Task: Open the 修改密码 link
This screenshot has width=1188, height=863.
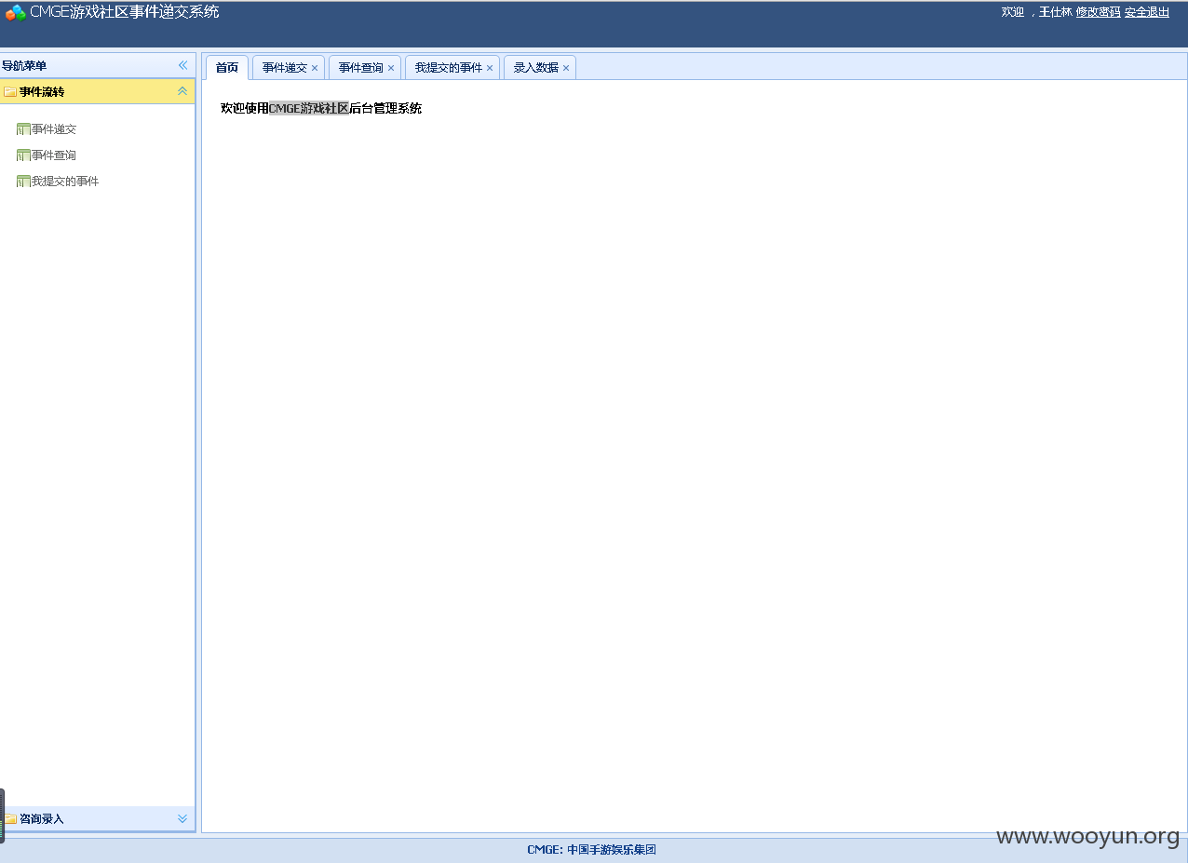Action: click(x=1099, y=12)
